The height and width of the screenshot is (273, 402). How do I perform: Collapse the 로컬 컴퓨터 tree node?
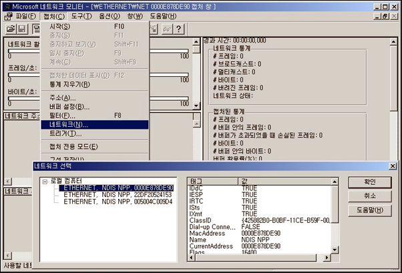45,182
